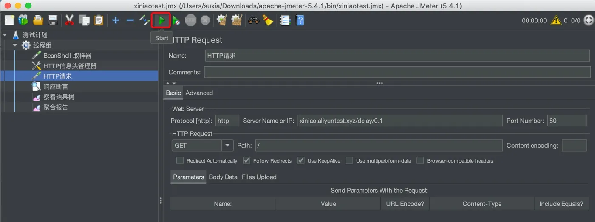Viewport: 595px width, 222px height.
Task: Cut the selected element with scissors
Action: coord(70,20)
